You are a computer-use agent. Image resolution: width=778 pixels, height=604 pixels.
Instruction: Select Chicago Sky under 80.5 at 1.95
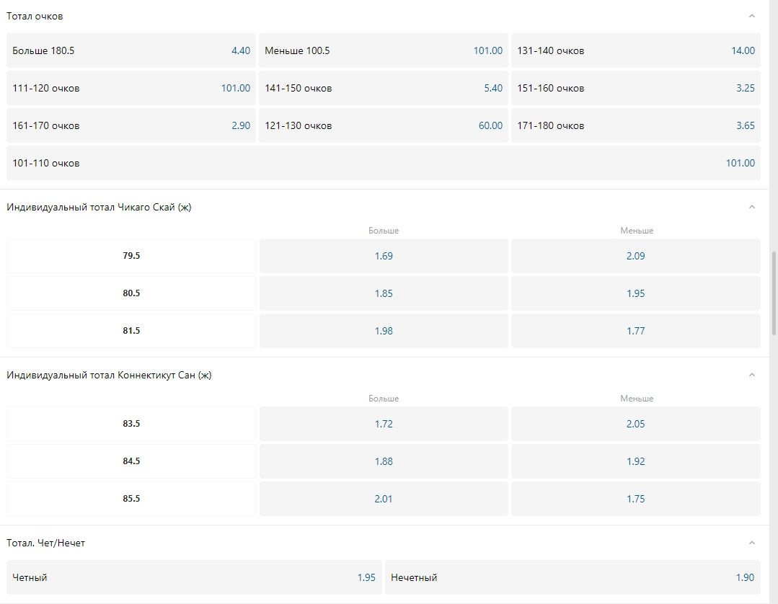[x=635, y=293]
